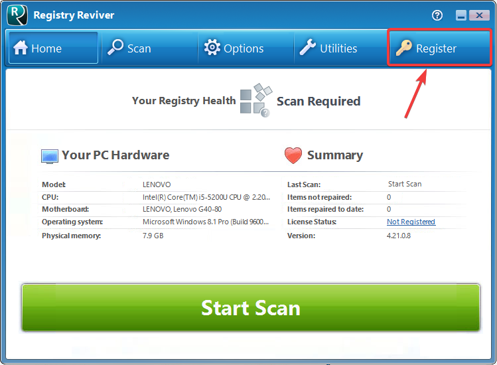
Task: Click the registry health blocks icon
Action: pos(256,100)
